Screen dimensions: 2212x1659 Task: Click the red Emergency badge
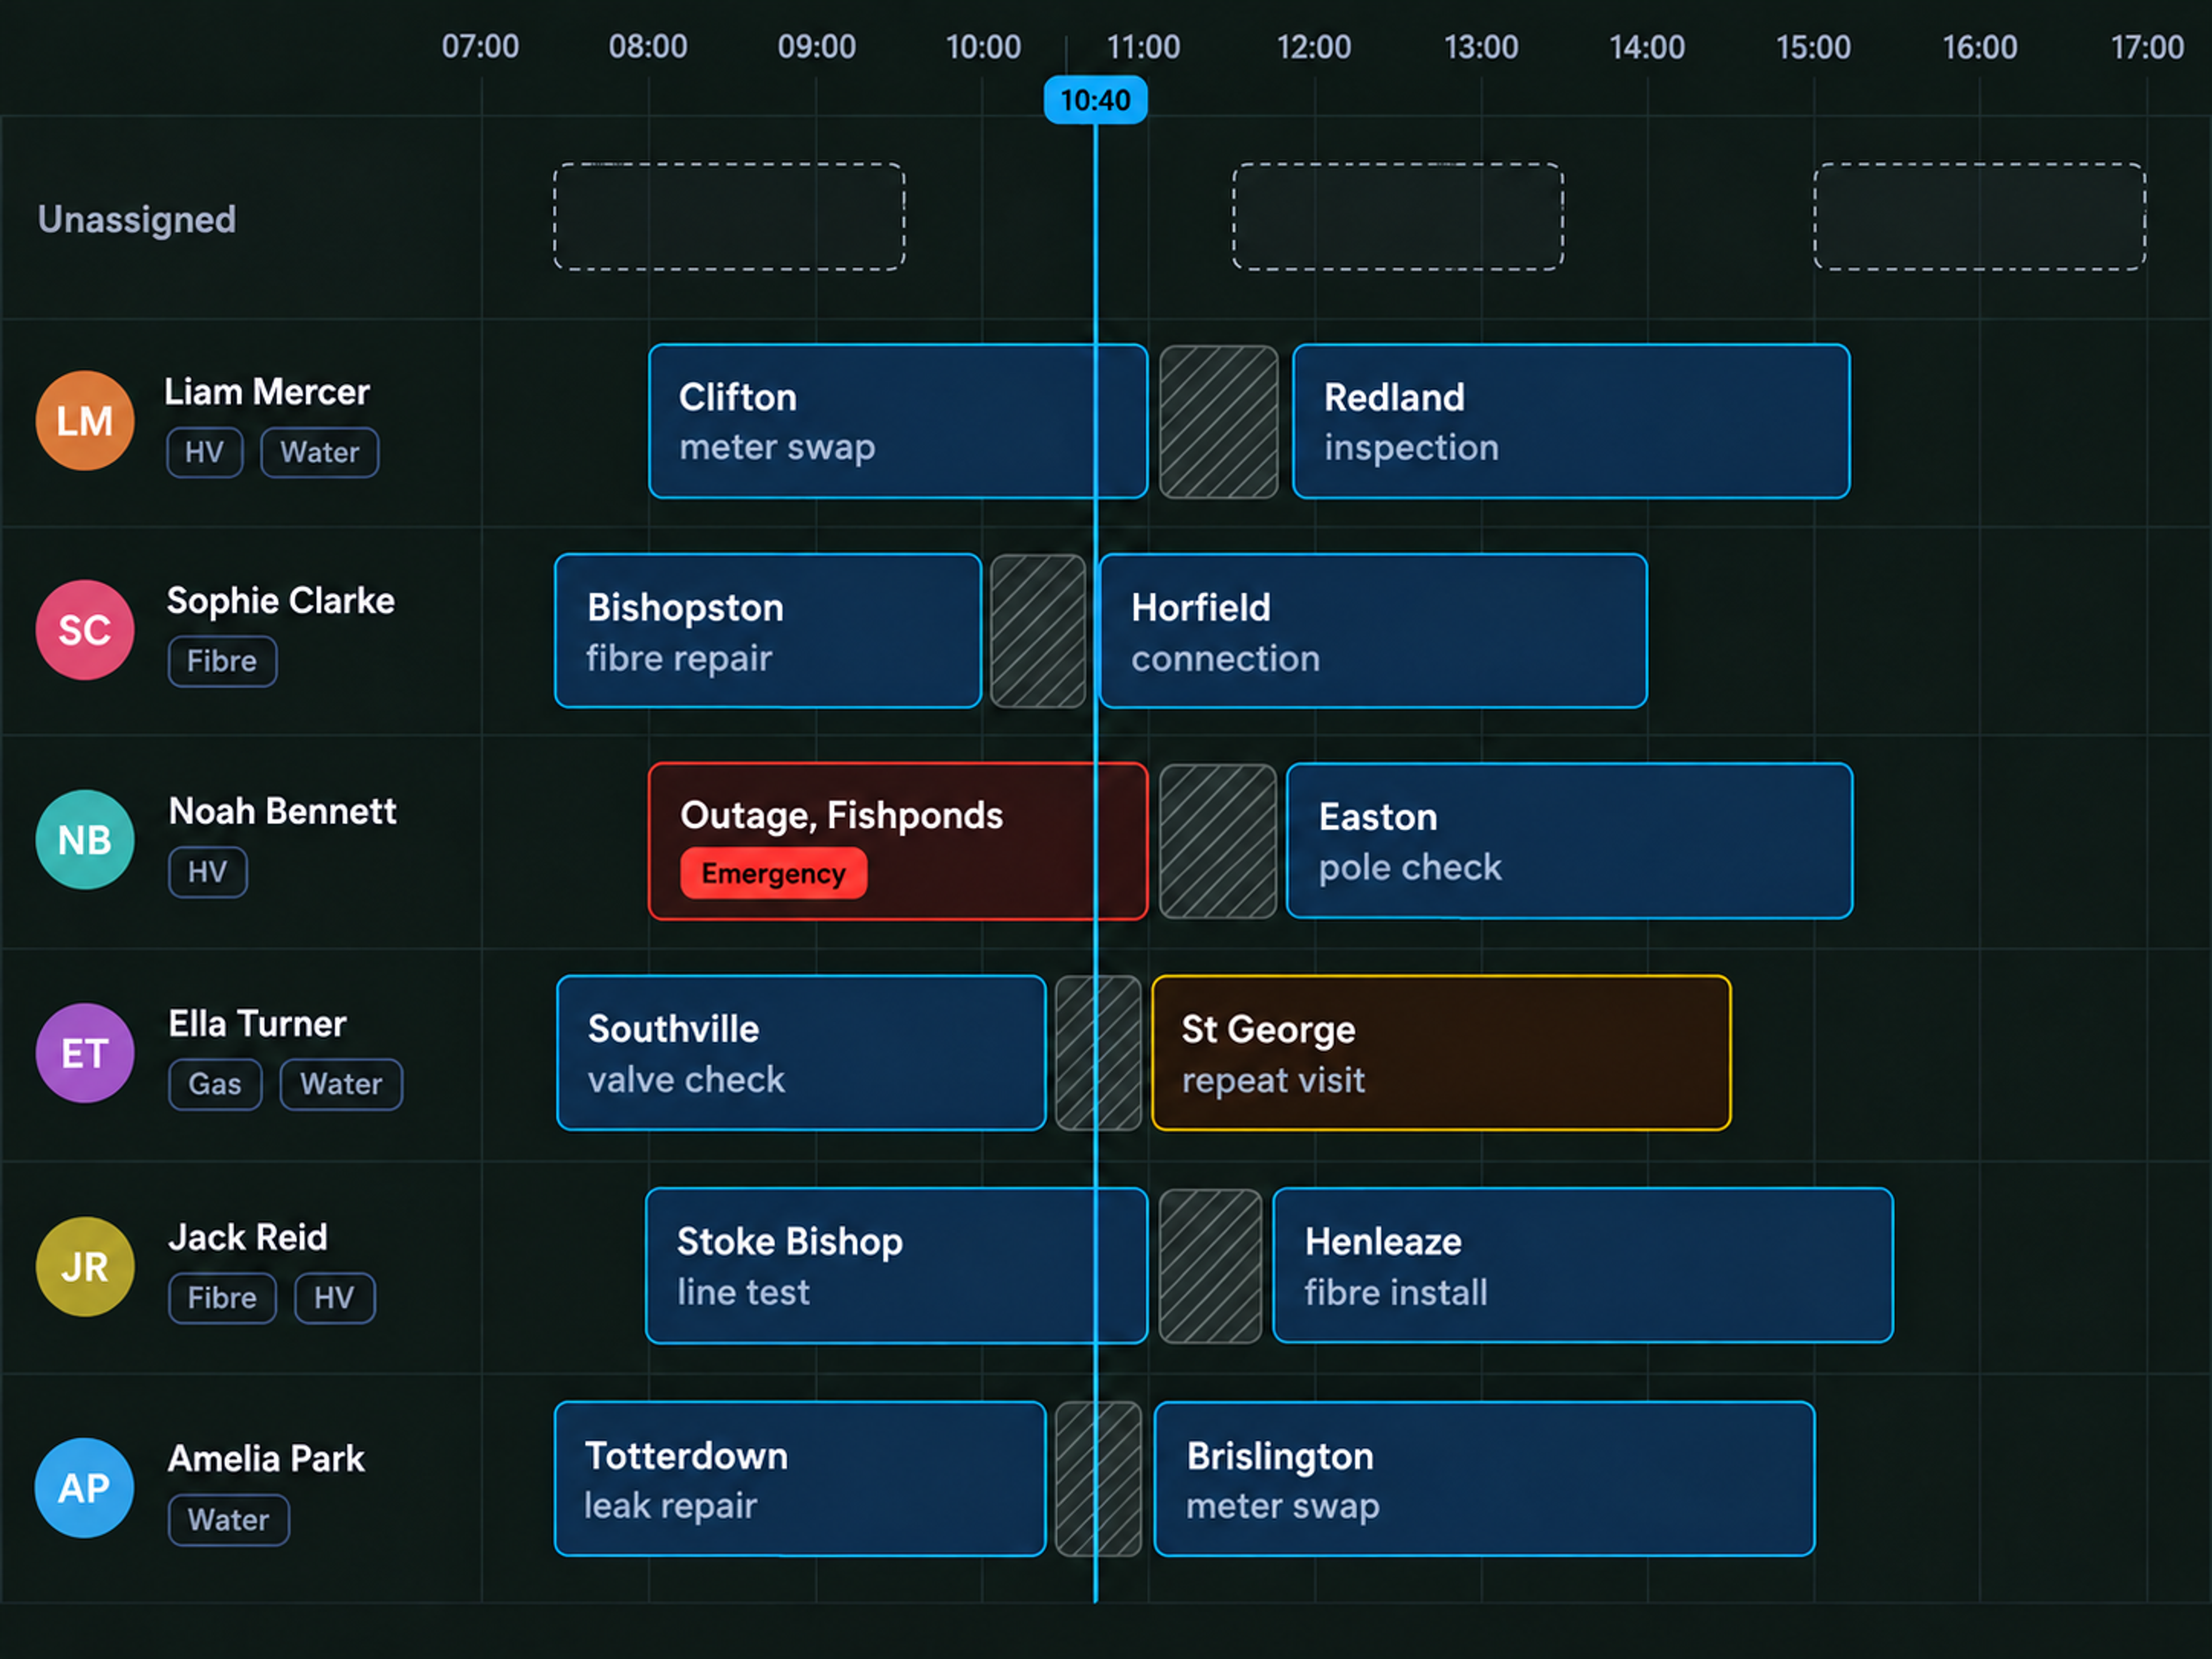pyautogui.click(x=773, y=873)
